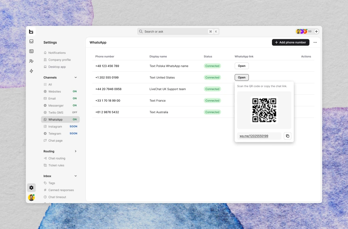Open Twilio SMS channel settings

(60, 112)
